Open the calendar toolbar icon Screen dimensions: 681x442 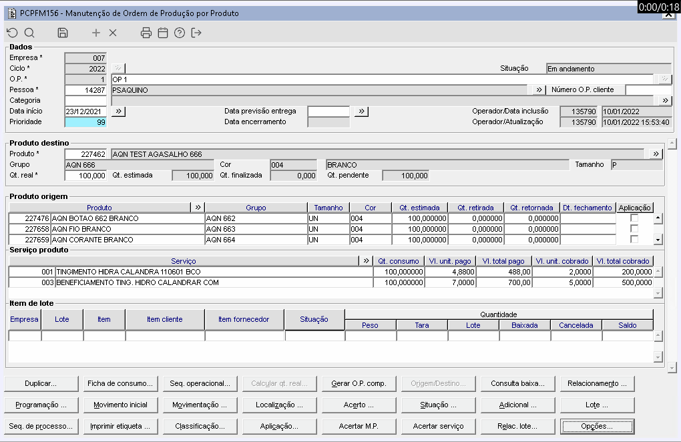pyautogui.click(x=163, y=33)
